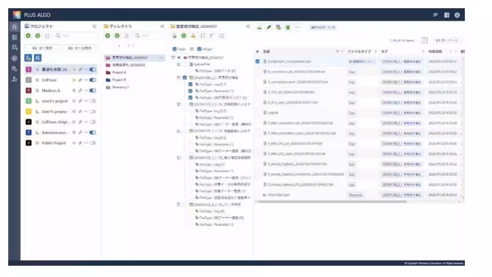492x277 pixels.
Task: Toggle the switch for CellTune project
Action: click(x=93, y=80)
